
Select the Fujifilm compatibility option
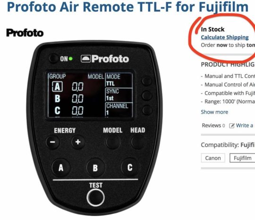pyautogui.click(x=242, y=158)
